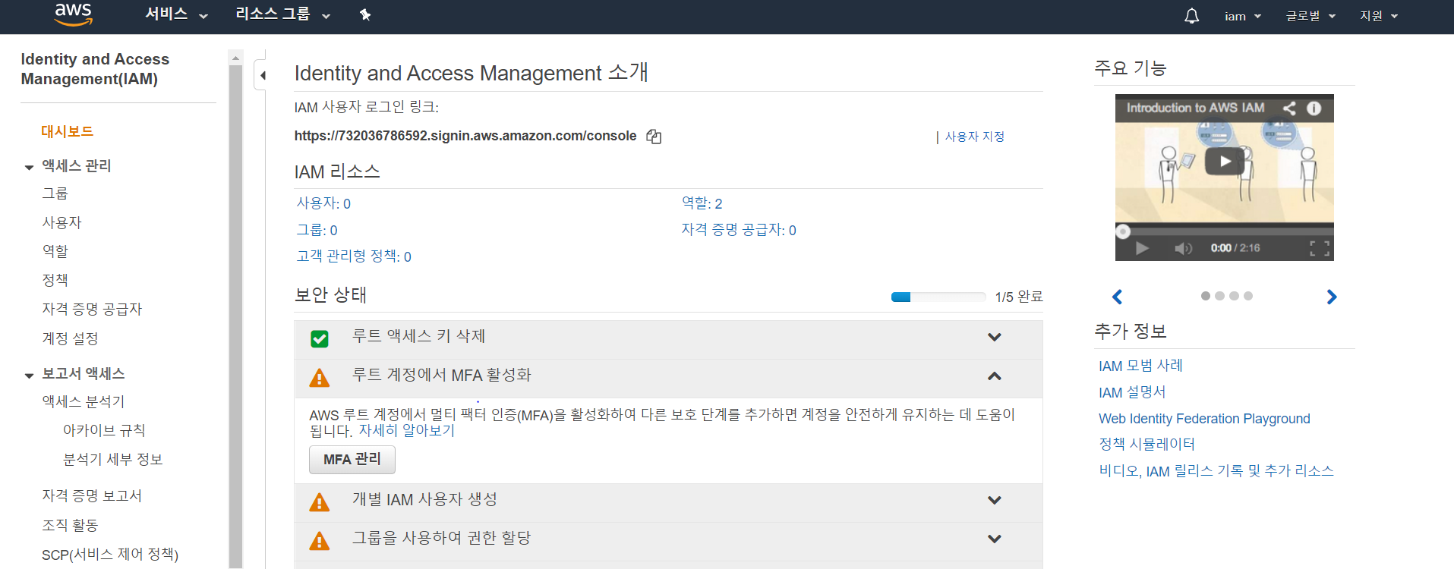Open 조직 활동 in the sidebar
The image size is (1454, 569).
[x=70, y=525]
